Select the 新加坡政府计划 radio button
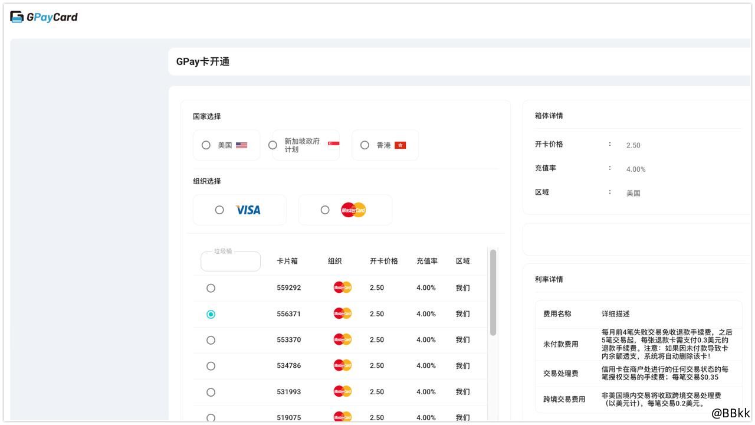Viewport: 755px width, 425px height. coord(273,145)
